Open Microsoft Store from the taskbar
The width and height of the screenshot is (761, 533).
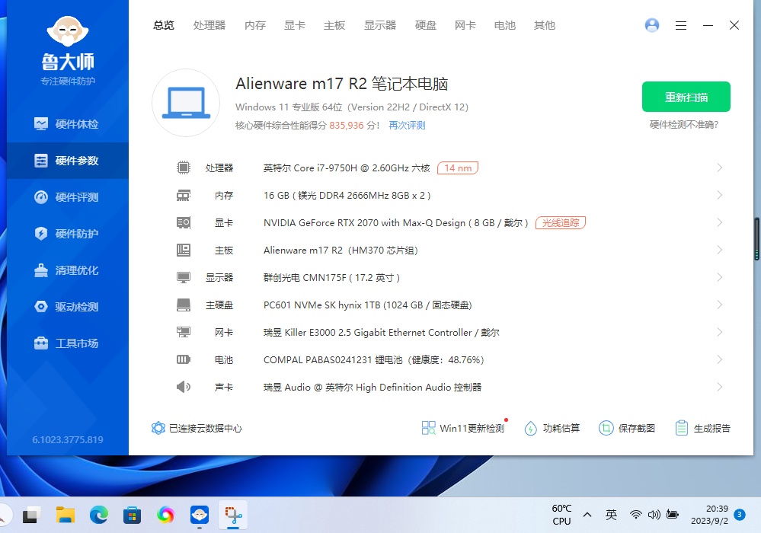tap(132, 515)
